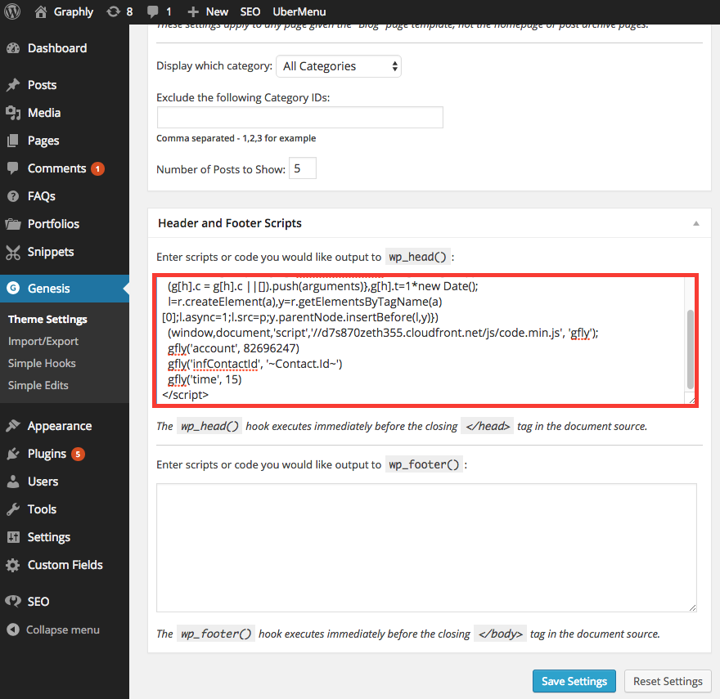The image size is (720, 699).
Task: Click the Snippets scissors icon
Action: [x=13, y=252]
